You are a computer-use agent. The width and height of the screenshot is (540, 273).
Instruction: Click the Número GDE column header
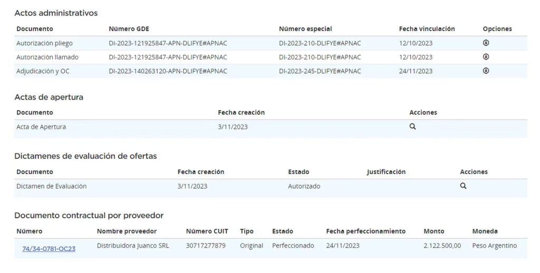[129, 29]
